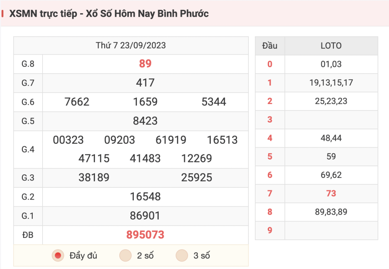Click the Đầu column header
This screenshot has height=269, width=389.
click(270, 46)
